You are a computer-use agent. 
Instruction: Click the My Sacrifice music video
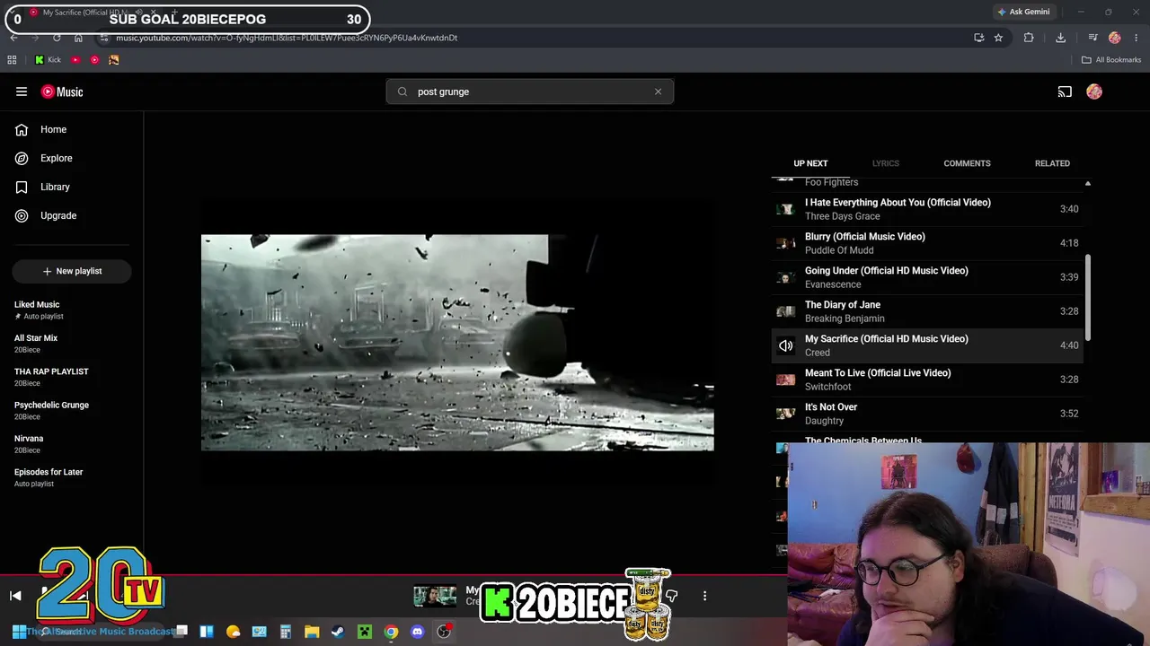[457, 343]
